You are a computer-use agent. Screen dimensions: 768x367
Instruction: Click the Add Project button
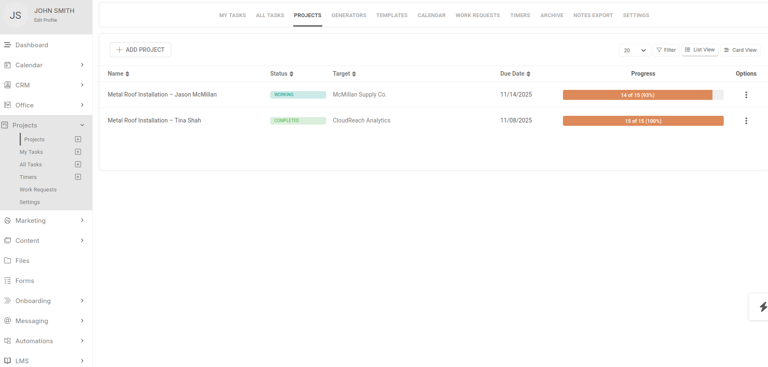140,50
